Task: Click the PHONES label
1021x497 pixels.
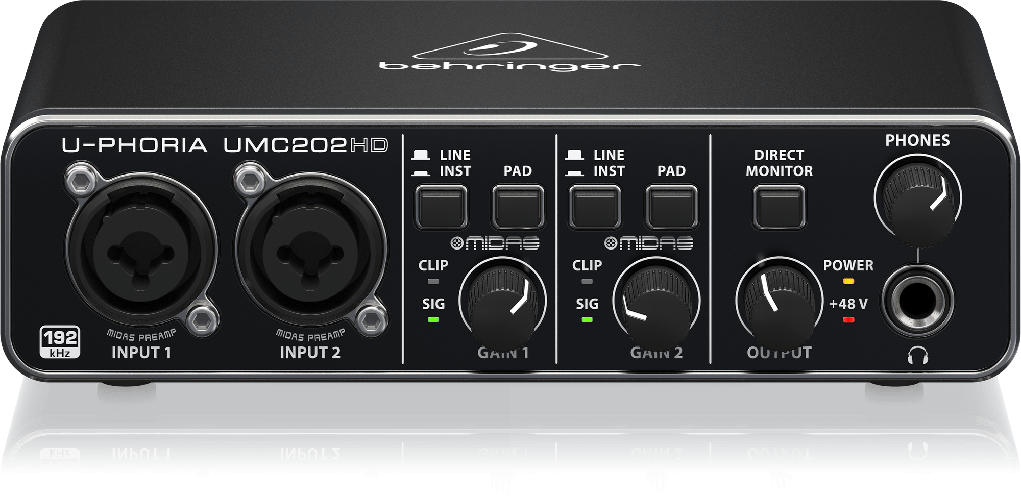Action: pos(917,140)
